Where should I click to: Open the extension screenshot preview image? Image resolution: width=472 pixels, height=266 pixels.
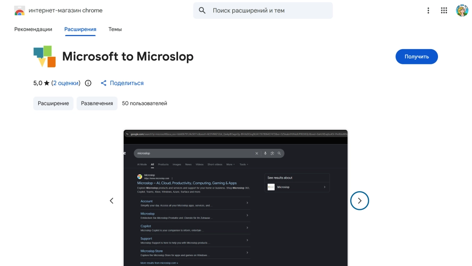(236, 198)
